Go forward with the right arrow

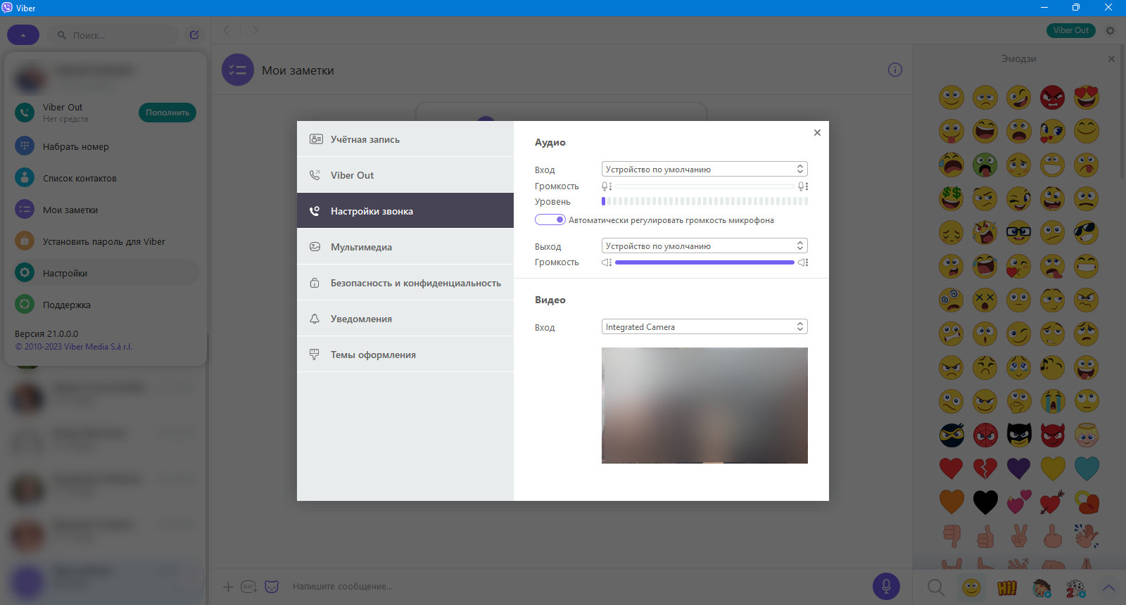click(x=255, y=30)
